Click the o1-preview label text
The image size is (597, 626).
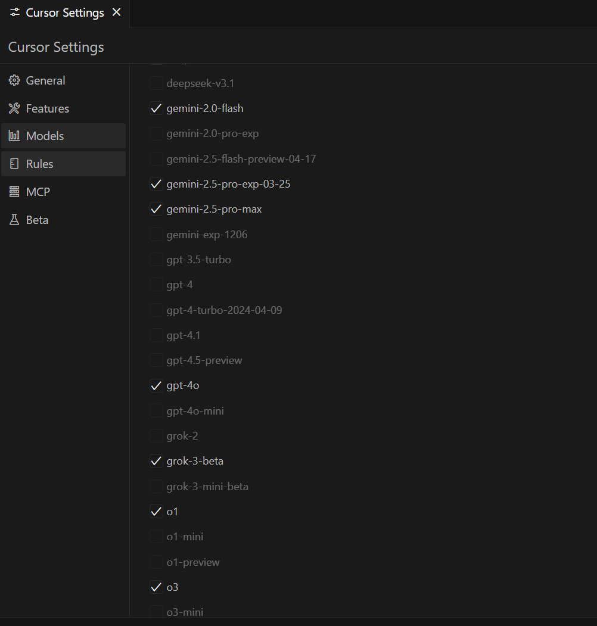pos(193,562)
